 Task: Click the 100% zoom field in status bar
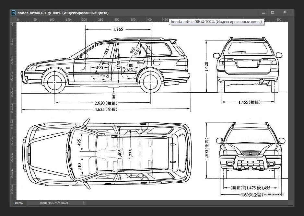point(18,203)
